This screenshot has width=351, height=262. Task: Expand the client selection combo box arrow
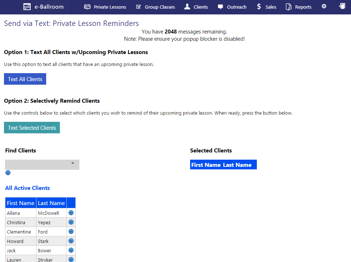tap(72, 164)
